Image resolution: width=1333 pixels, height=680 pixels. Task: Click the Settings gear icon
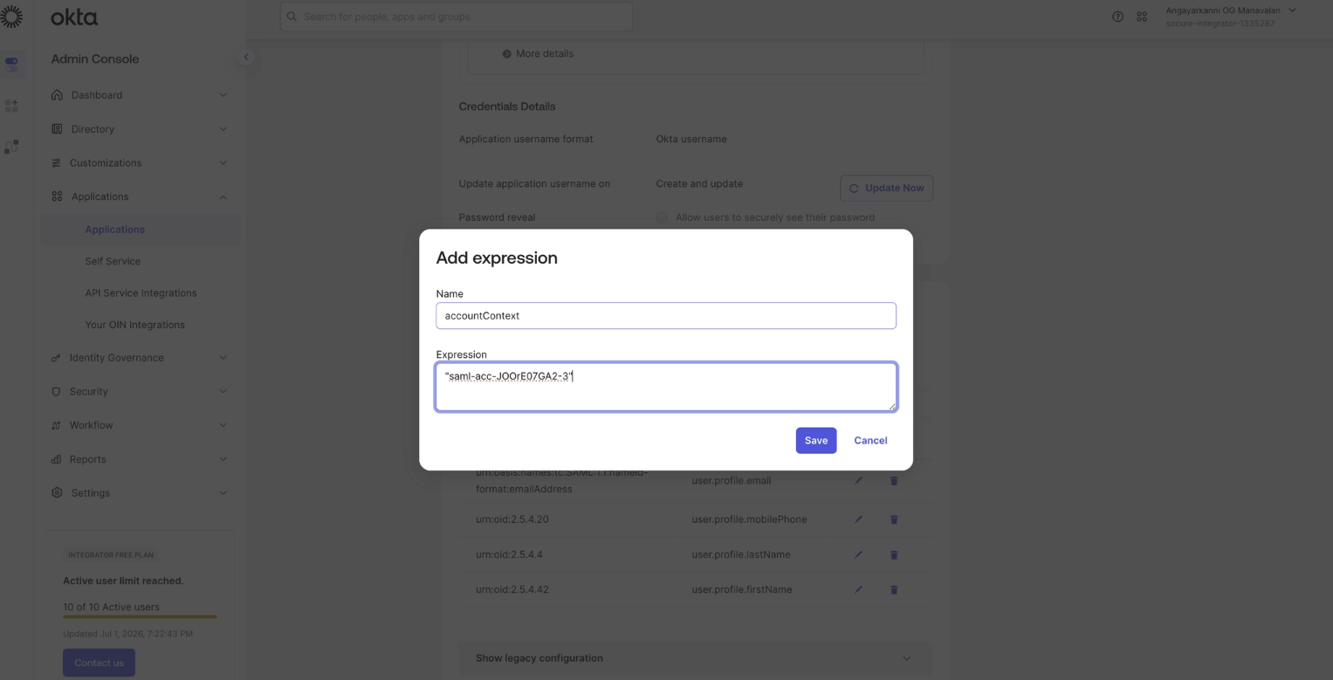(57, 492)
